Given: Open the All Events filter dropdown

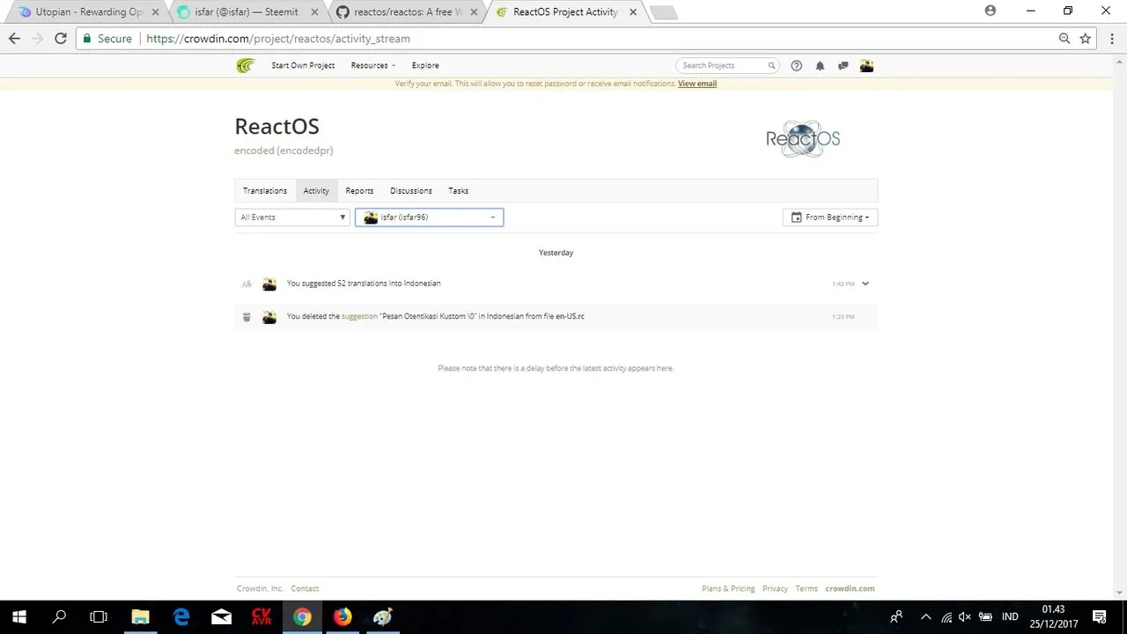Looking at the screenshot, I should click(x=292, y=217).
